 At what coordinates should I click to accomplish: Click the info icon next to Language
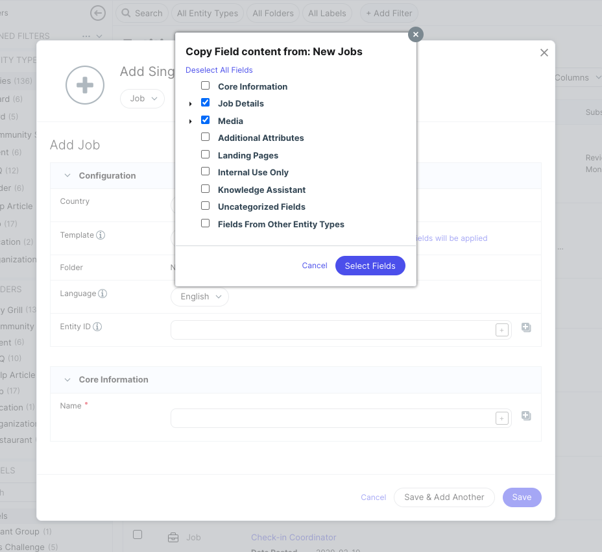[104, 293]
